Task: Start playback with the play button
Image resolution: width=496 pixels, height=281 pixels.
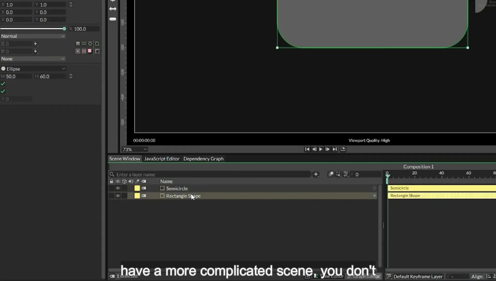Action: [321, 149]
